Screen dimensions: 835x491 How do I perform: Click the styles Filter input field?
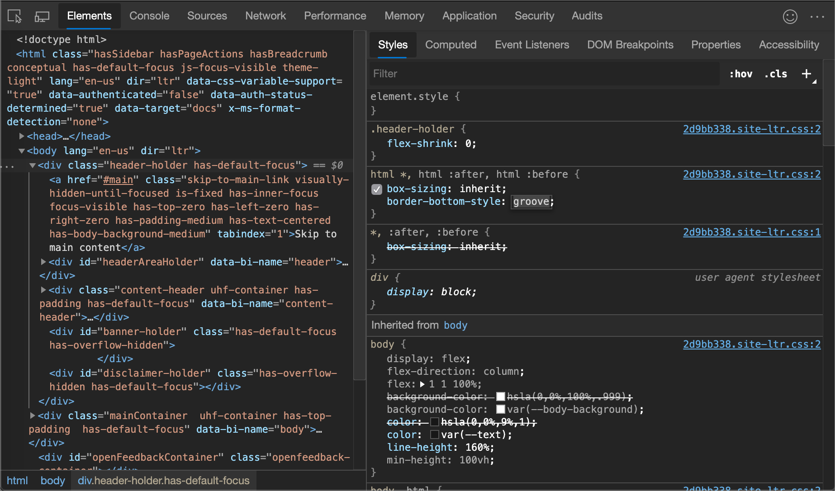coord(498,74)
